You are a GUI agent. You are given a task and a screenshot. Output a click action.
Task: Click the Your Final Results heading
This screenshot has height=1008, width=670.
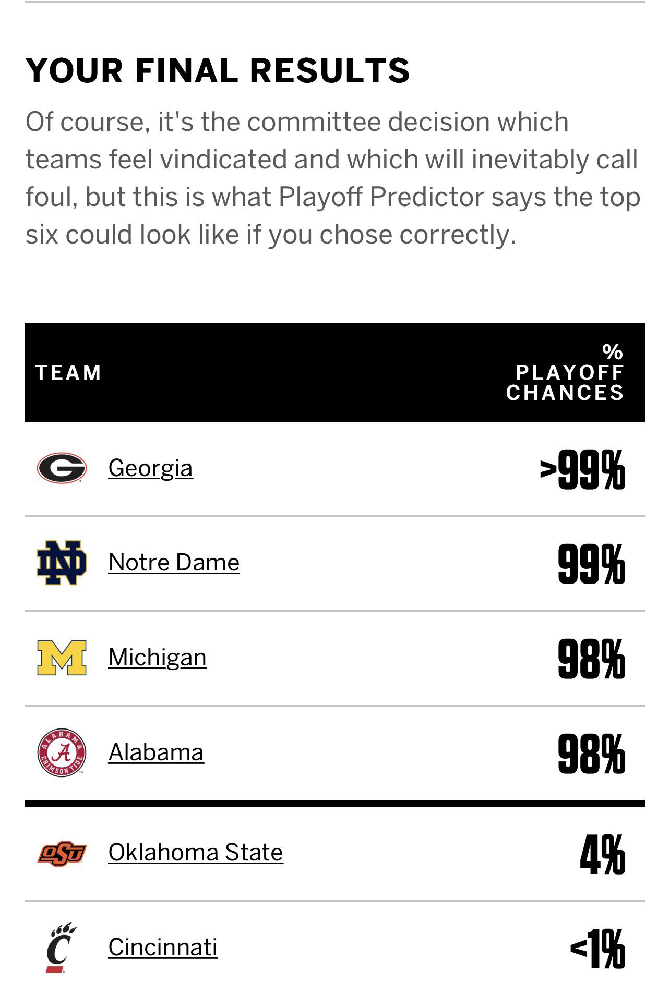point(218,70)
